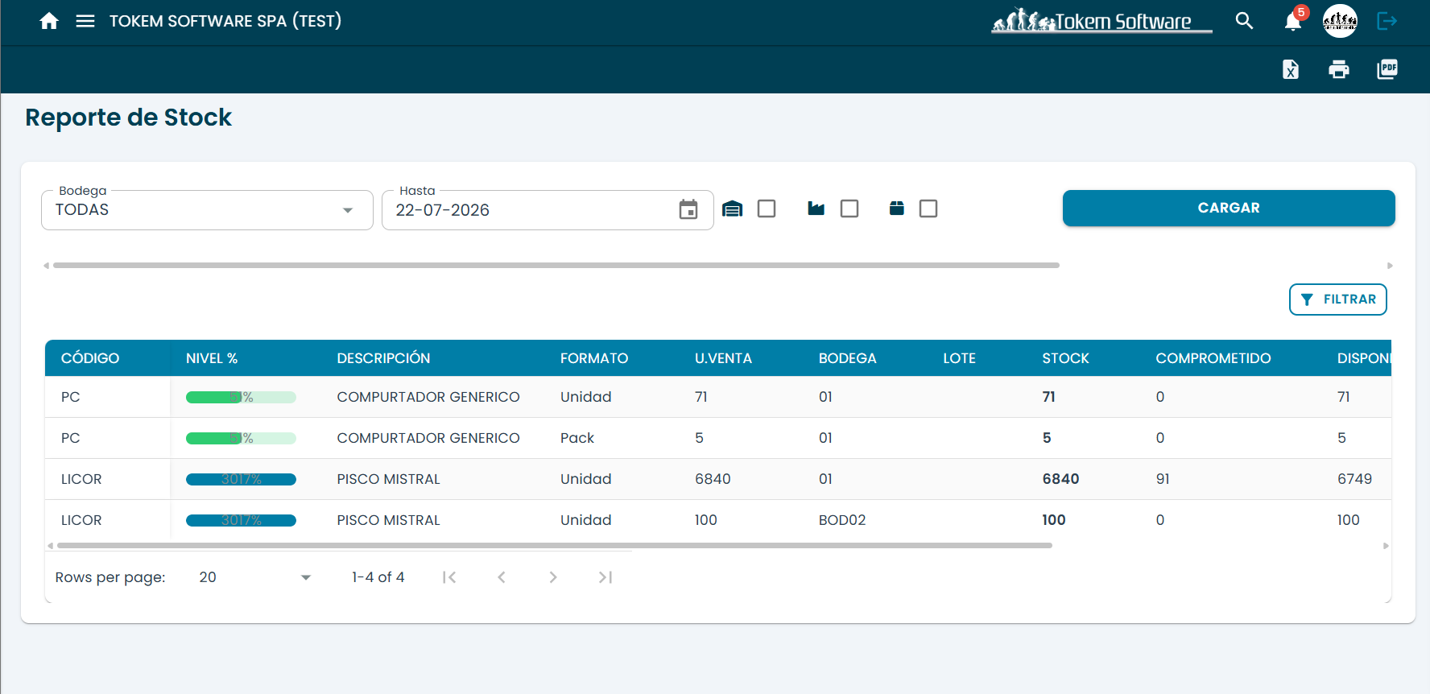
Task: Select the Pack format cell
Action: (x=577, y=438)
